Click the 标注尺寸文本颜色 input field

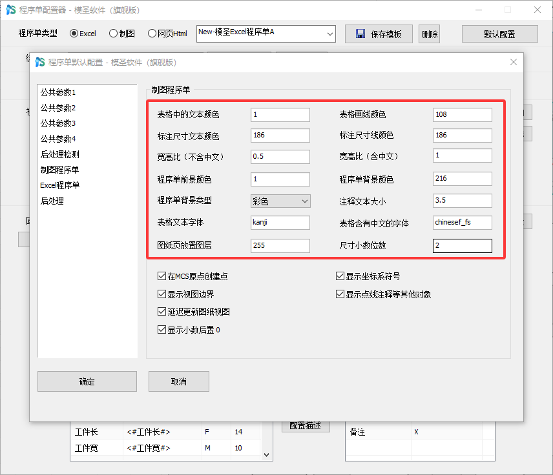280,136
